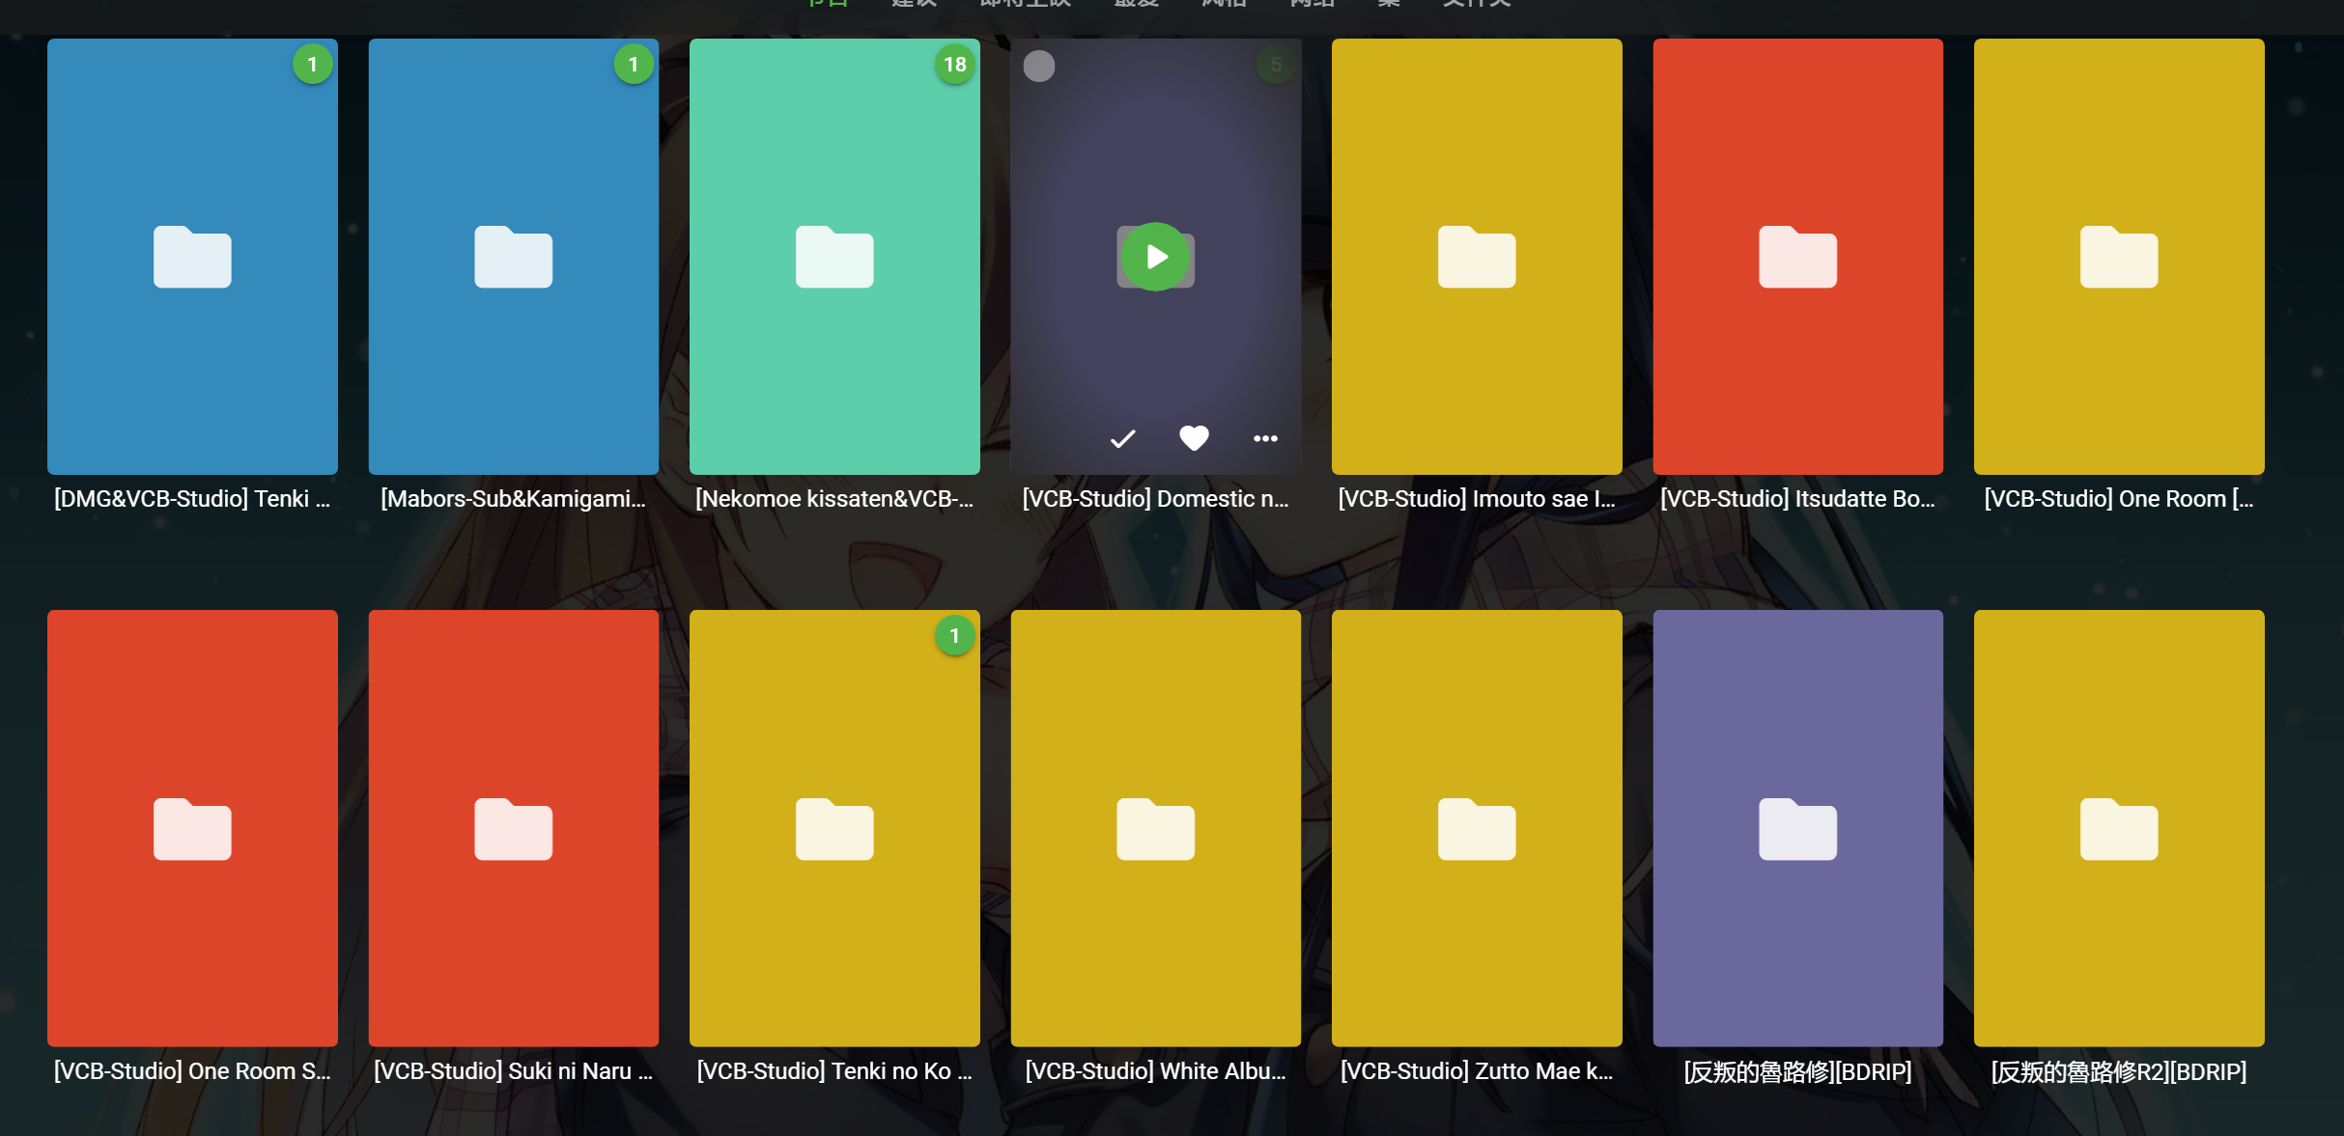Open the purple [反叛的鲁路修][BDRIP] folder card
Viewport: 2344px width, 1136px height.
[x=1798, y=828]
